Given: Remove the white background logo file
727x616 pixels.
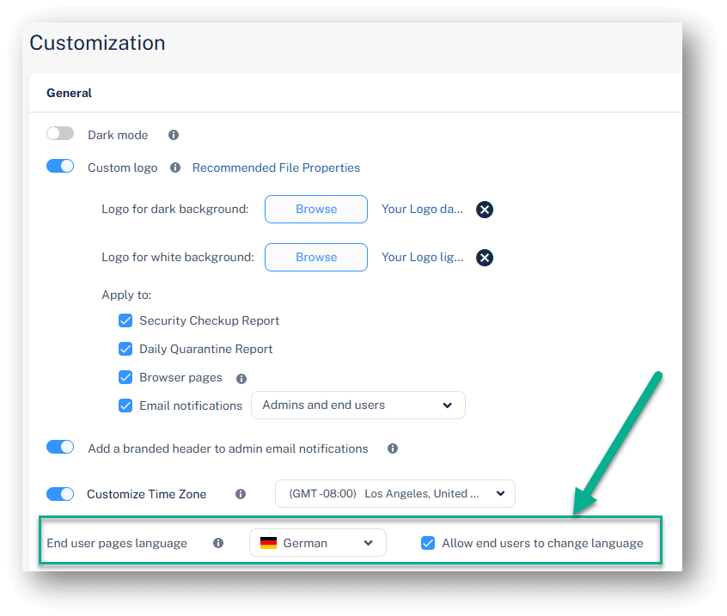Looking at the screenshot, I should click(485, 258).
